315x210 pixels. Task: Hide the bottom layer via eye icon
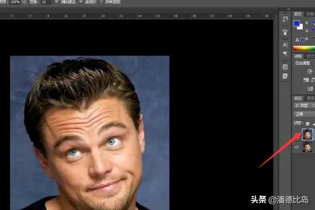pos(297,148)
